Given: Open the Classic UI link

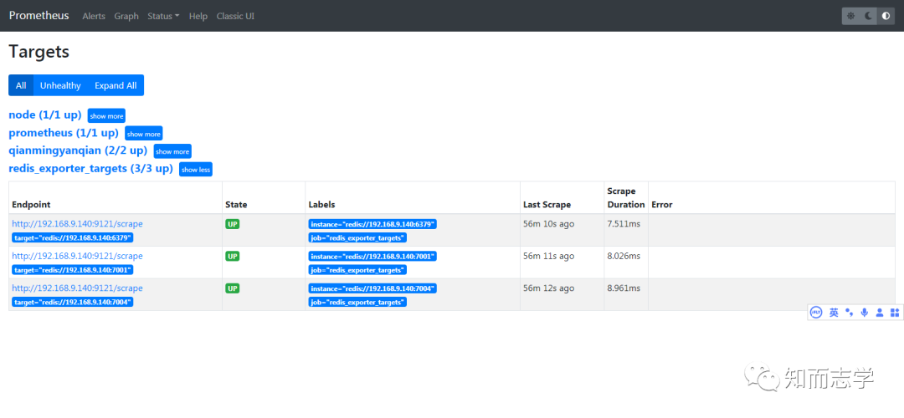Looking at the screenshot, I should pyautogui.click(x=235, y=16).
